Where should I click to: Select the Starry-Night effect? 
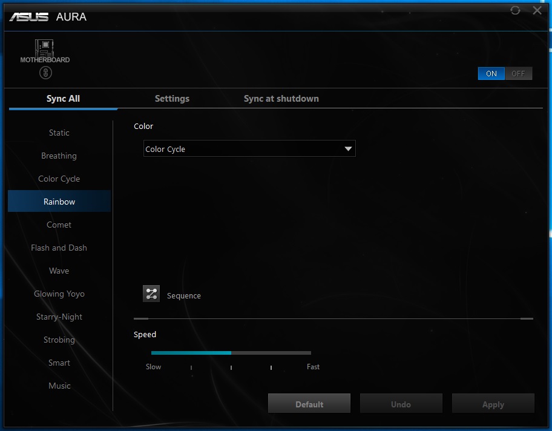(x=59, y=317)
